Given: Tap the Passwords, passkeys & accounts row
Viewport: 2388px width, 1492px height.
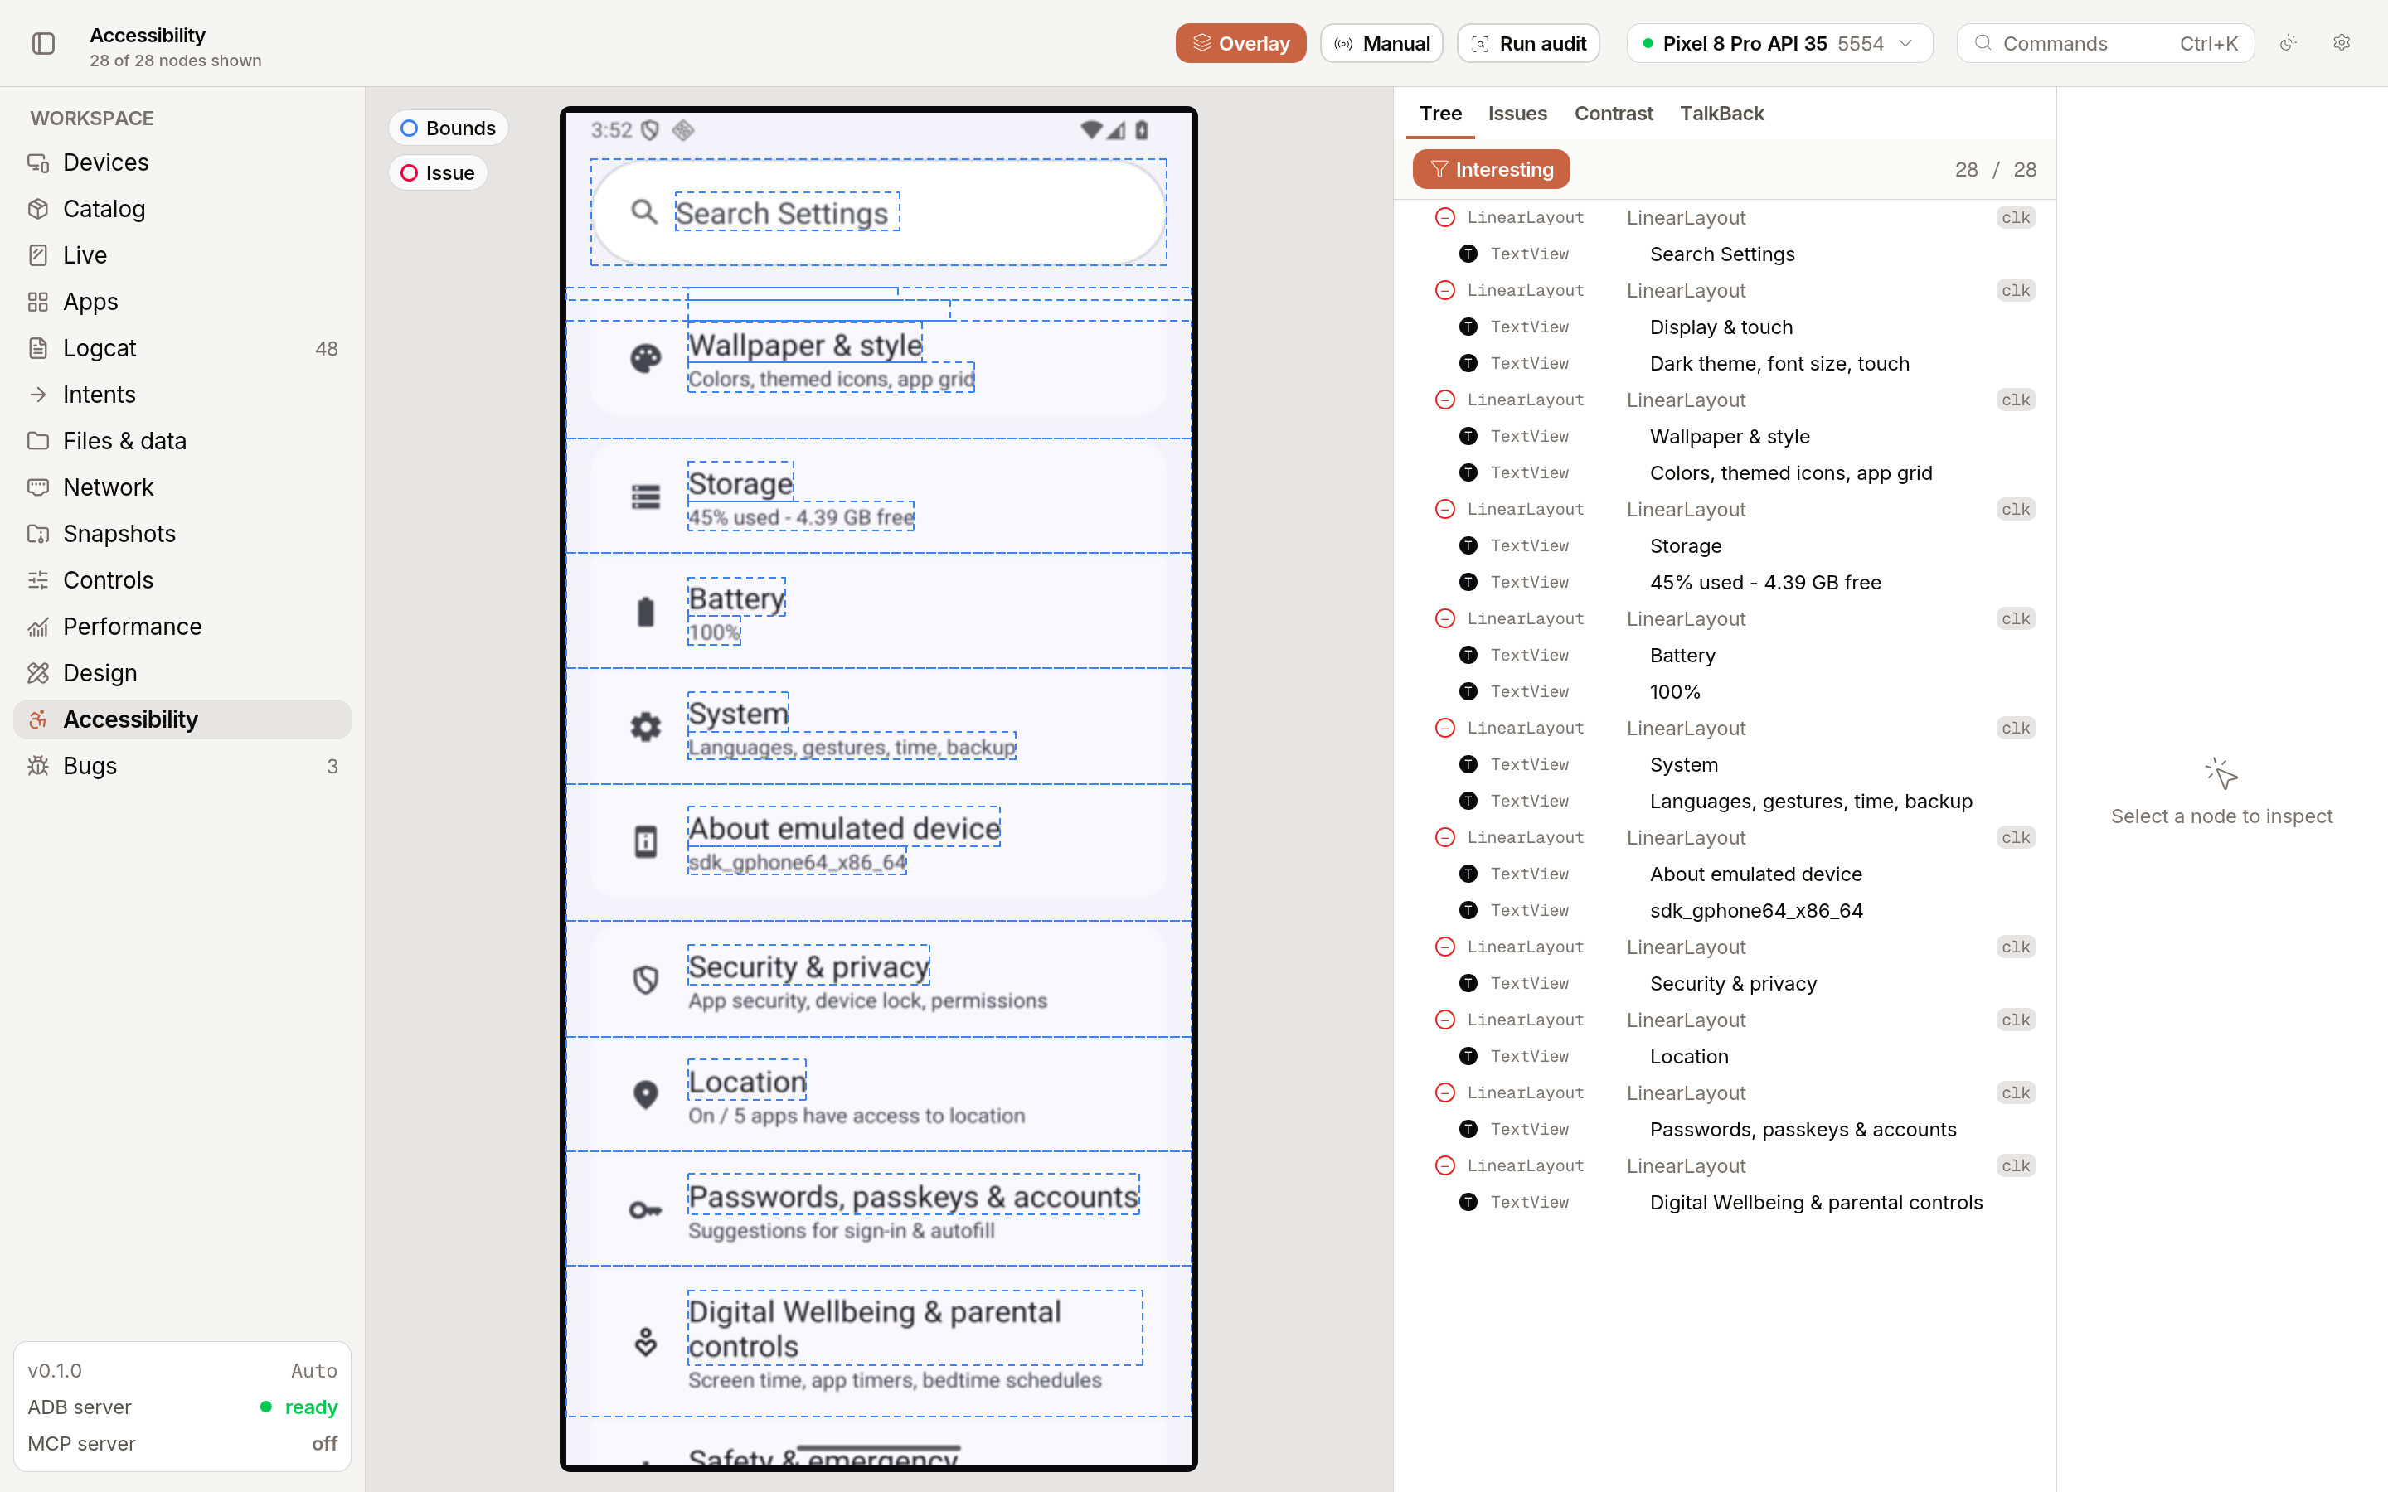Looking at the screenshot, I should 878,1209.
